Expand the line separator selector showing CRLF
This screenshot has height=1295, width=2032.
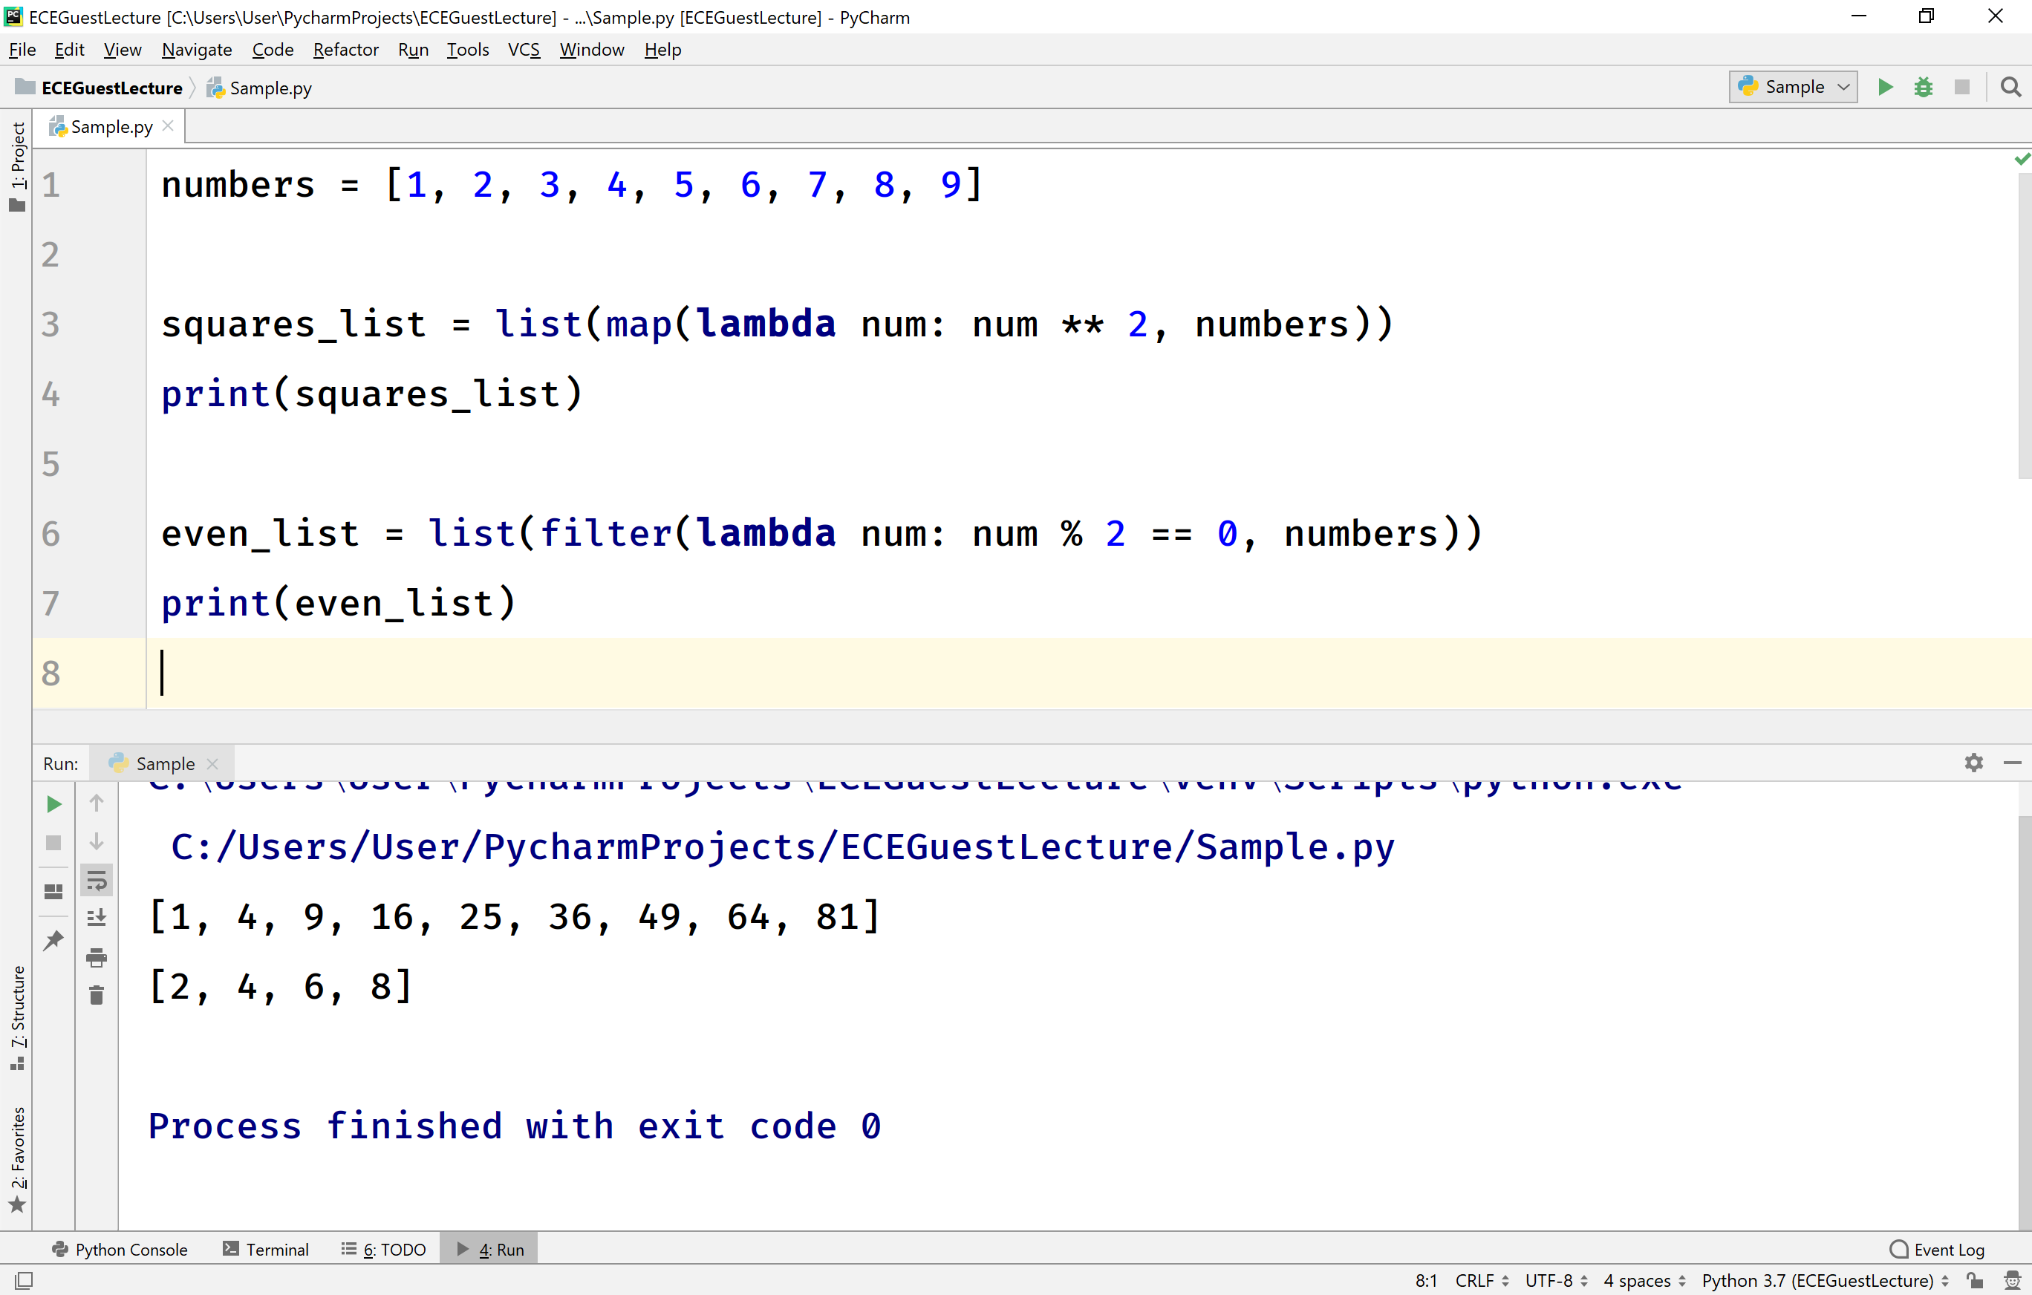(x=1480, y=1280)
